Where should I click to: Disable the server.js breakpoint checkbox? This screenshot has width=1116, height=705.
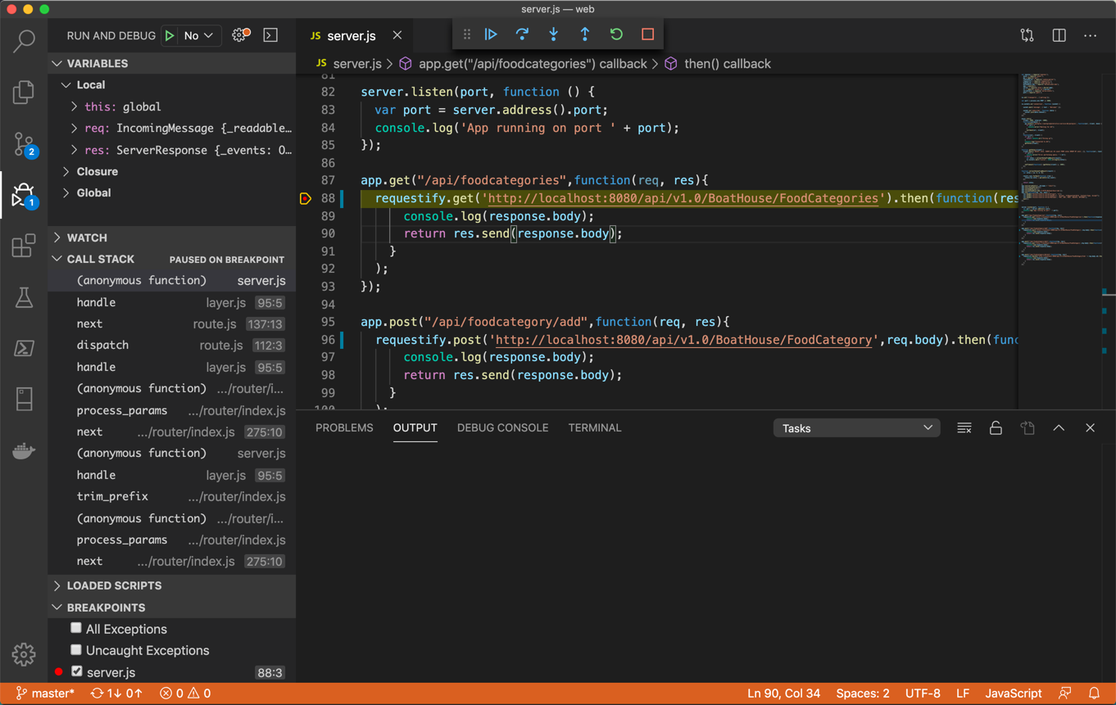pyautogui.click(x=77, y=671)
